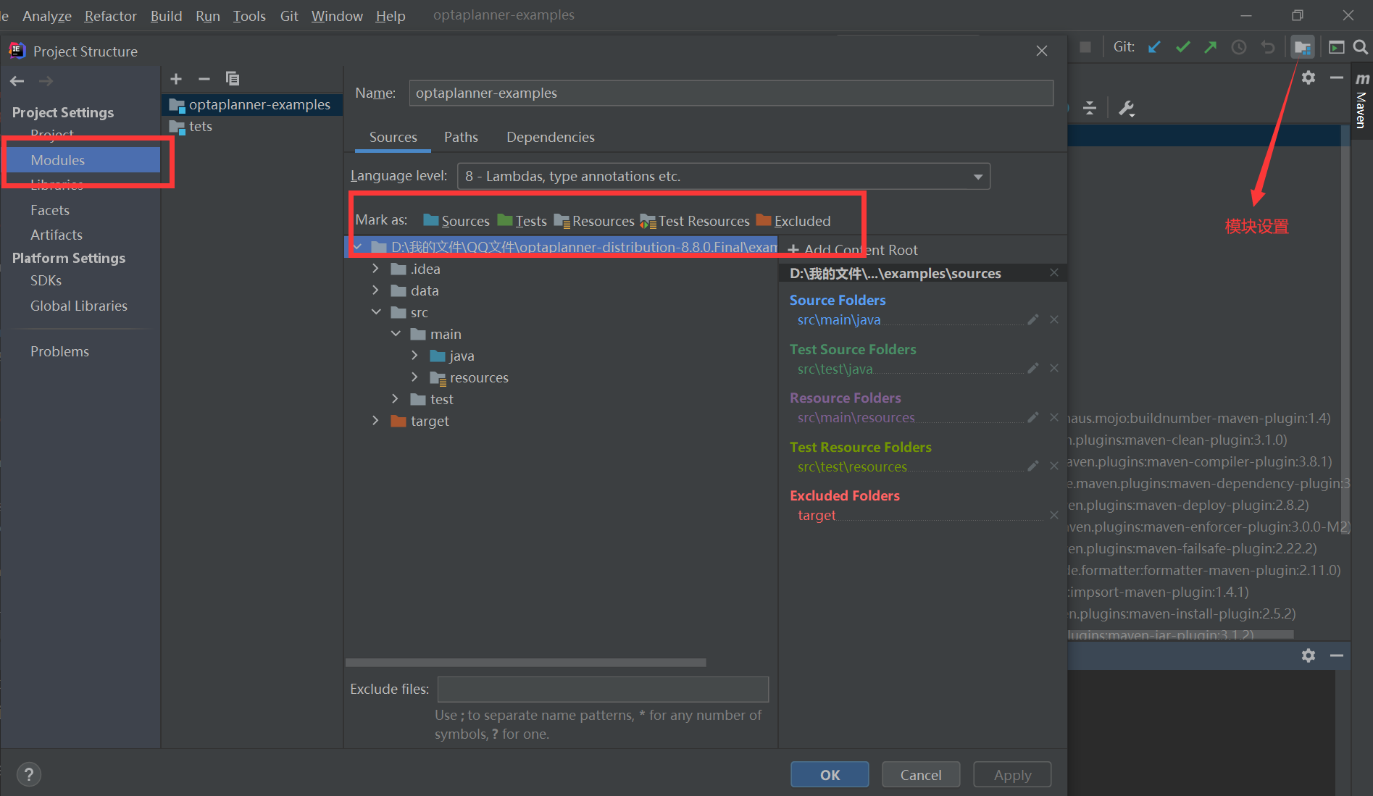This screenshot has height=796, width=1373.
Task: Open Maven panel settings gear
Action: [x=1309, y=77]
